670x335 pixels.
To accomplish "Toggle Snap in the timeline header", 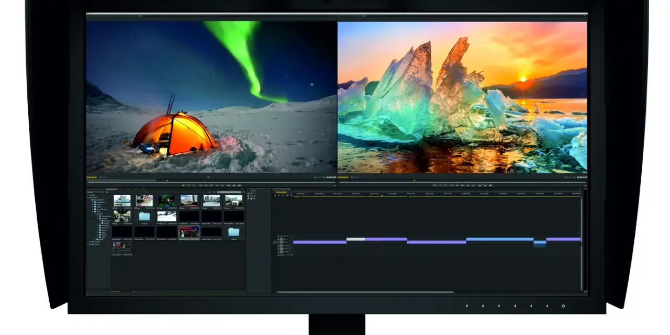I will [279, 195].
